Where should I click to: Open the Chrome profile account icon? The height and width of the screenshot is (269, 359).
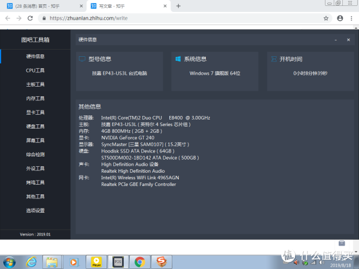pos(340,19)
